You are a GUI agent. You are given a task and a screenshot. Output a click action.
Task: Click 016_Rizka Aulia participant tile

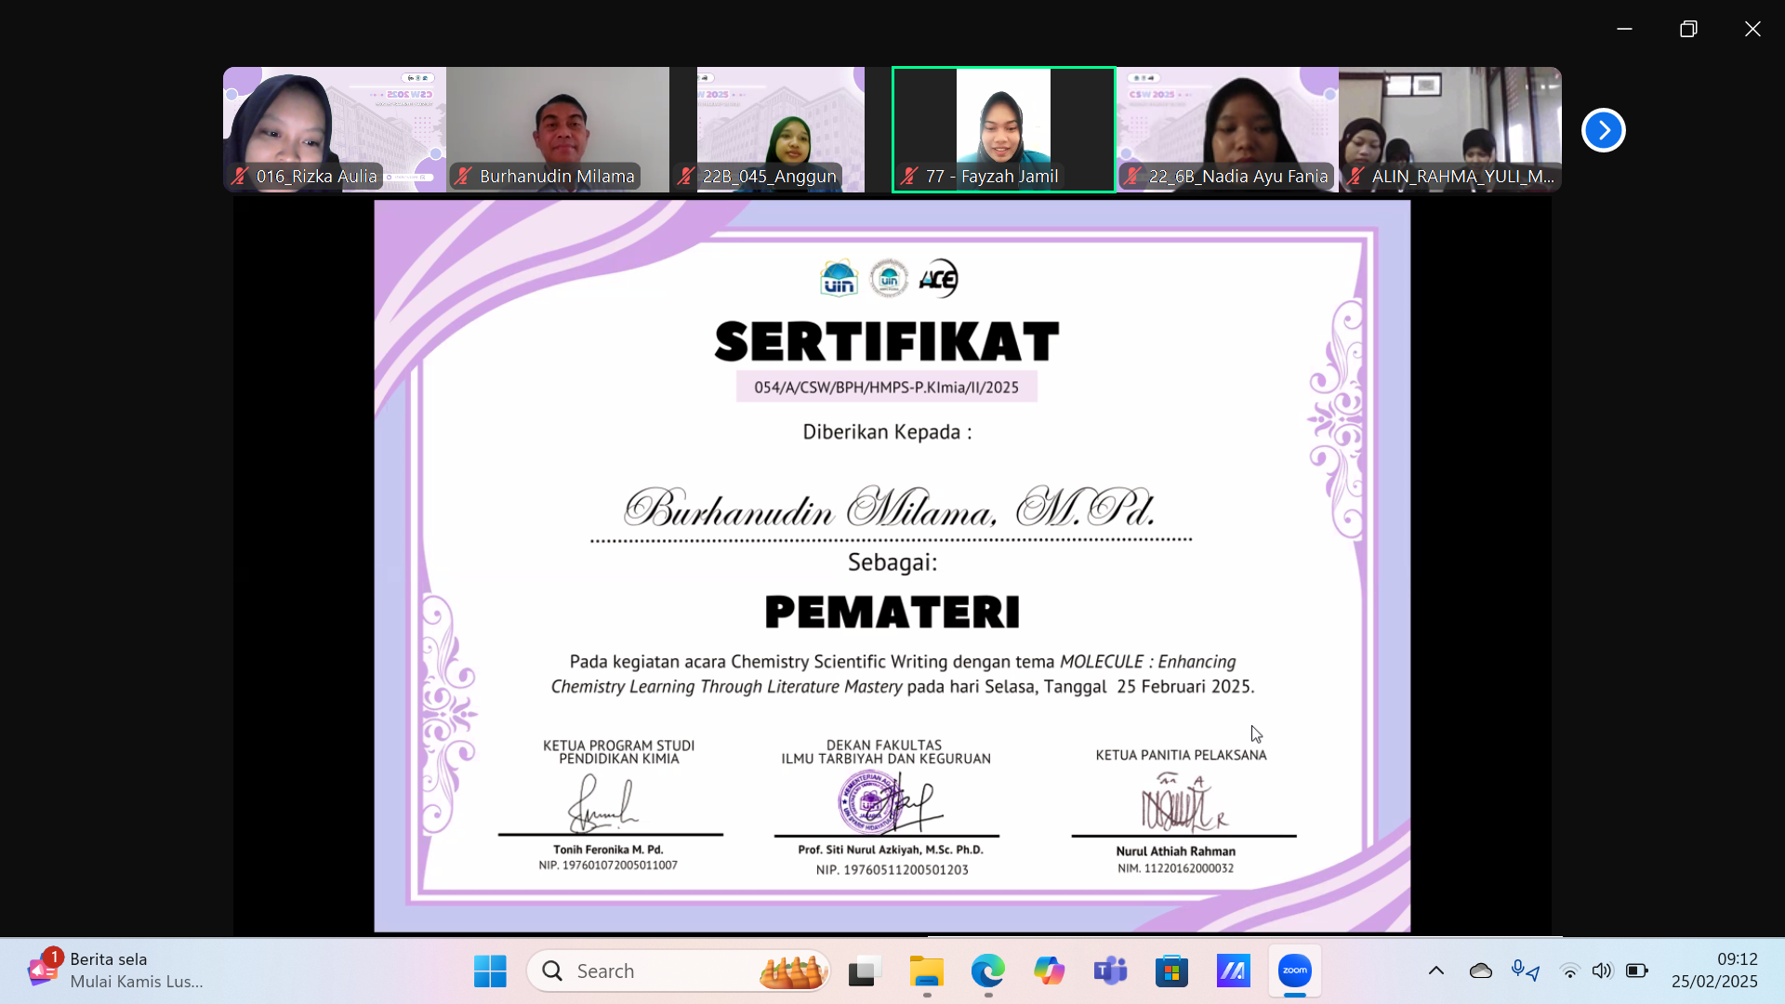pos(335,129)
